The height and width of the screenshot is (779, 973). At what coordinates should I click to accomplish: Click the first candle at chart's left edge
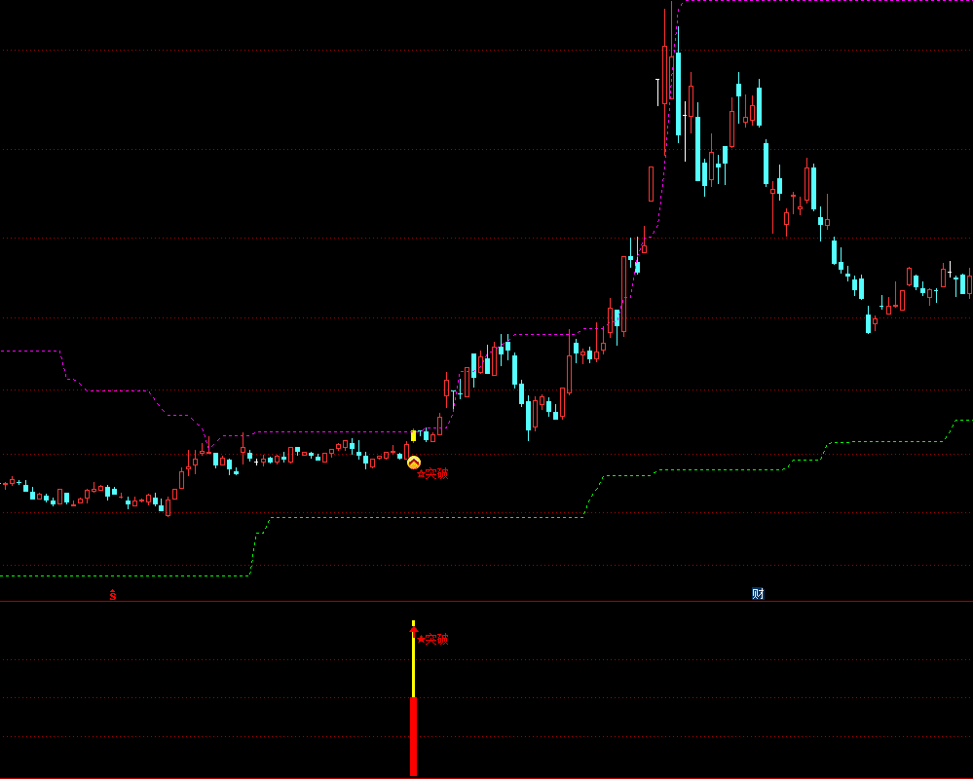[4, 484]
